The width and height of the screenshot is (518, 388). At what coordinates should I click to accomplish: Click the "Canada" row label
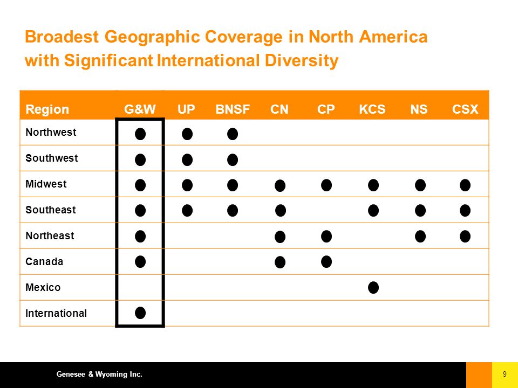coord(44,262)
